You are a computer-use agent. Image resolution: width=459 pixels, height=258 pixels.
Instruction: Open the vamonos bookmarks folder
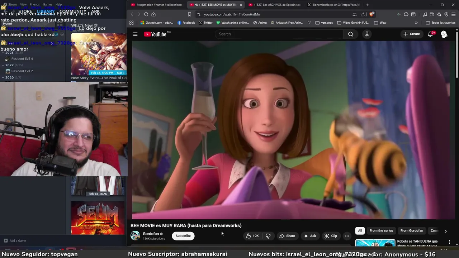coord(324,23)
